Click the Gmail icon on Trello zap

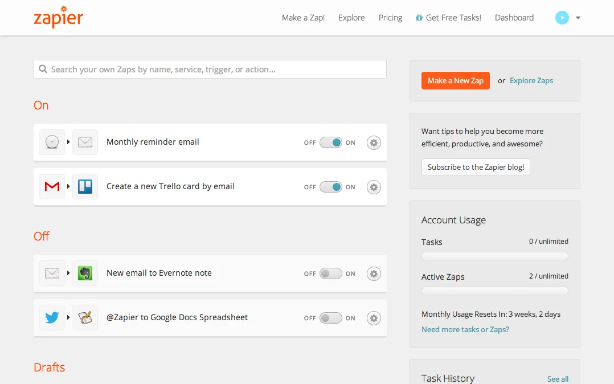click(x=52, y=187)
